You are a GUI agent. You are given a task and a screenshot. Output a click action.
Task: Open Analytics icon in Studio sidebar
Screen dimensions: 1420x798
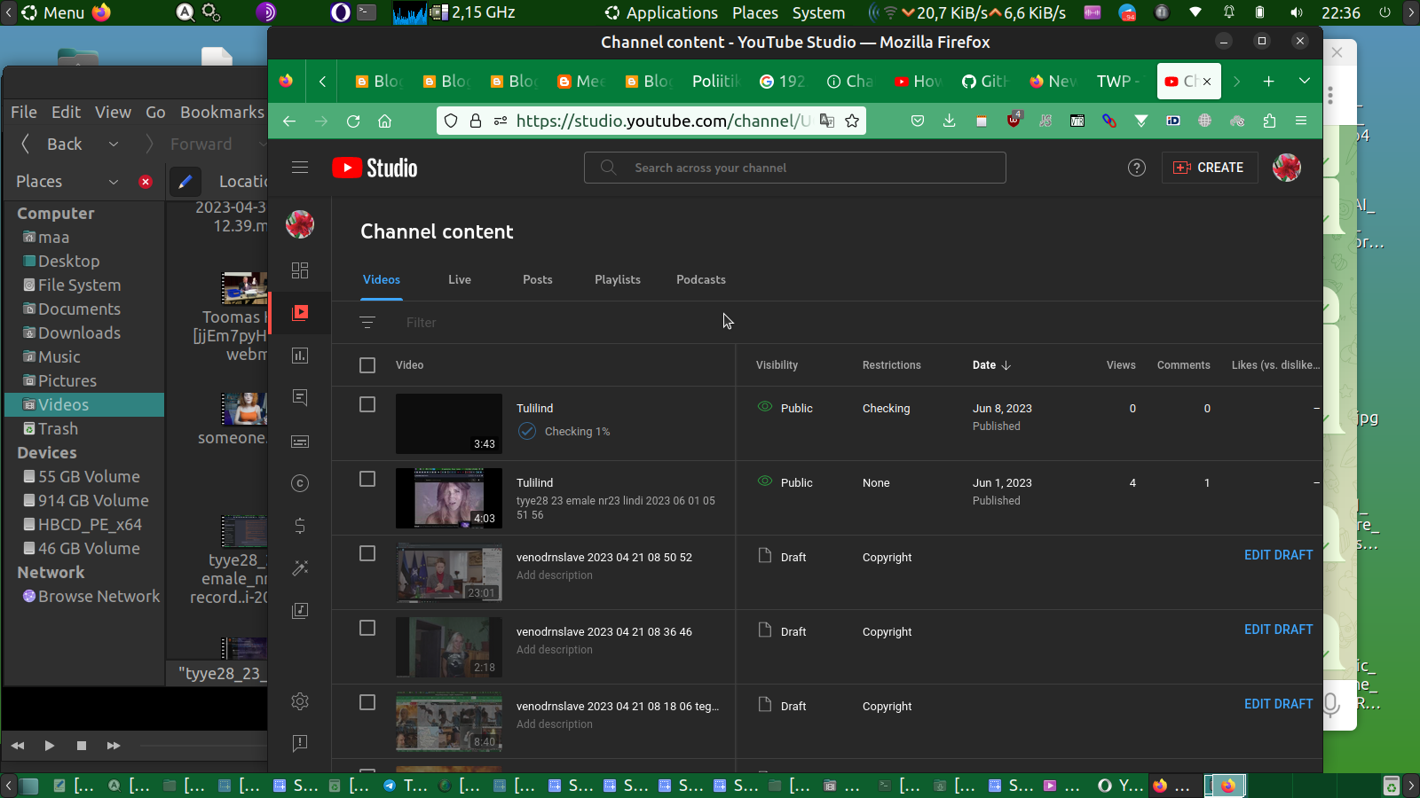[x=300, y=356]
